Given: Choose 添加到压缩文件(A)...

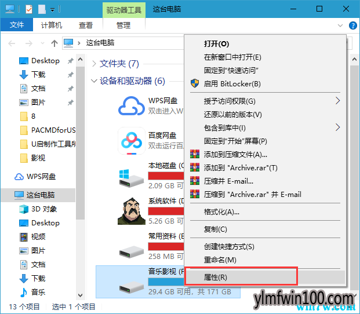Looking at the screenshot, I should pyautogui.click(x=266, y=154).
